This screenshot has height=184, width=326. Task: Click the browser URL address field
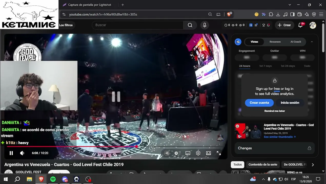[x=137, y=14]
